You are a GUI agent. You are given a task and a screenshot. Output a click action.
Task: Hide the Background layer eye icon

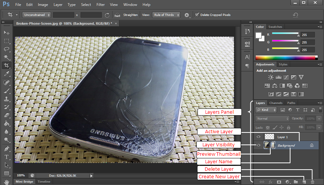pos(258,145)
